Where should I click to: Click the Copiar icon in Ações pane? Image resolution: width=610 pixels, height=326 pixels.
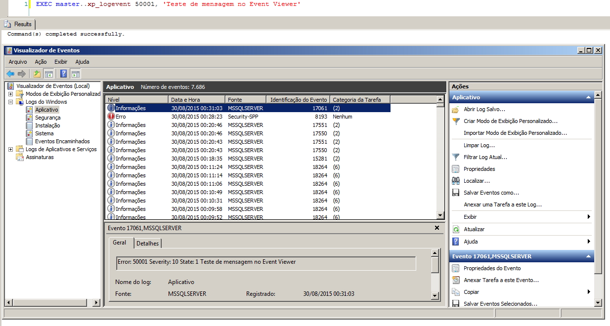point(456,292)
